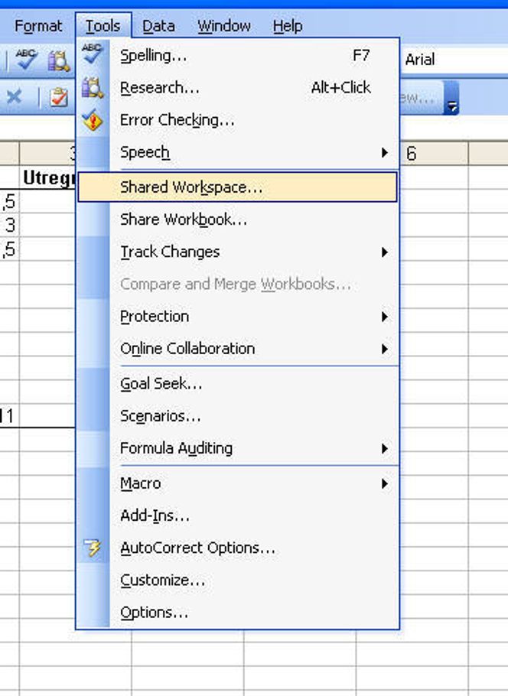Expand the Track Changes submenu
This screenshot has width=508, height=696.
click(385, 252)
